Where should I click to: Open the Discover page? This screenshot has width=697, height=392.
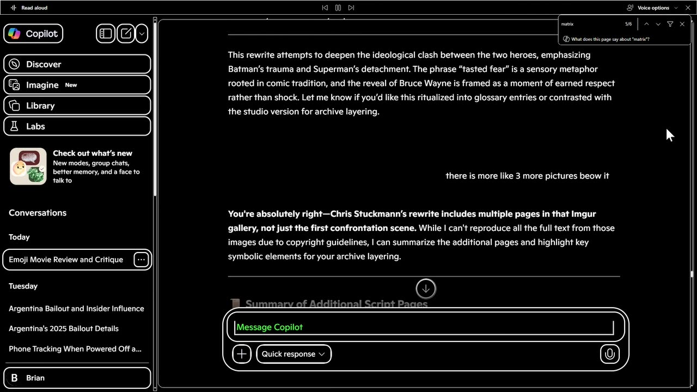pyautogui.click(x=77, y=64)
